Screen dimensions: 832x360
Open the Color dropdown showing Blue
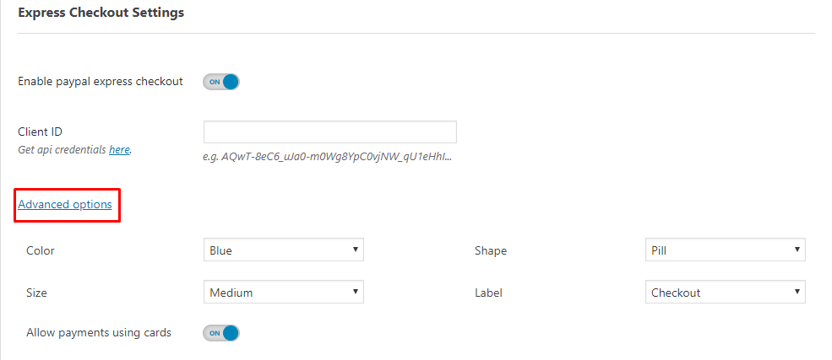(x=283, y=250)
